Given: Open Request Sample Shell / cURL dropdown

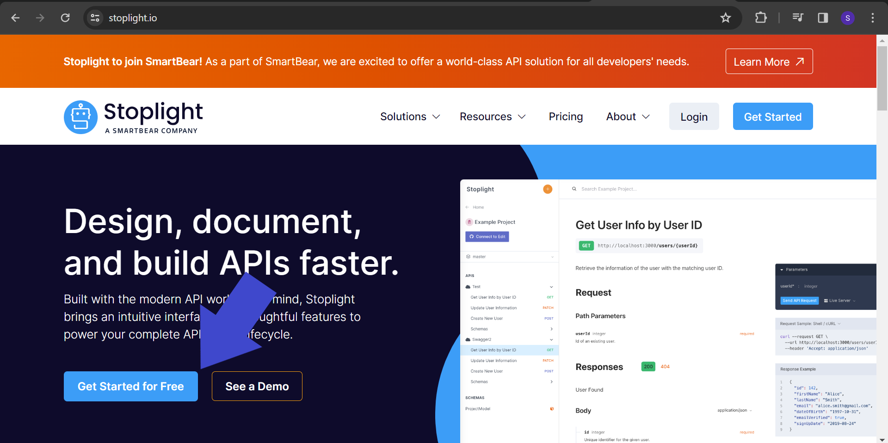Looking at the screenshot, I should point(810,324).
